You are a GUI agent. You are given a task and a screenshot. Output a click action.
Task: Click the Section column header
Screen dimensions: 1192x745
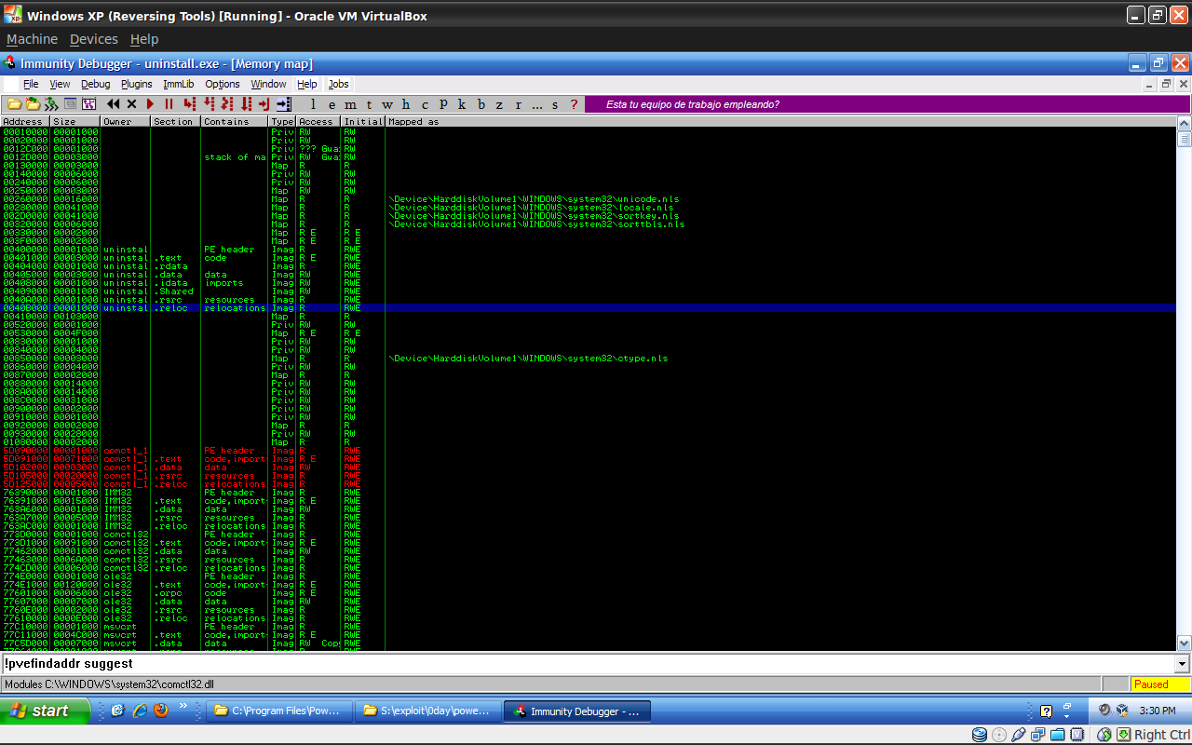point(175,122)
